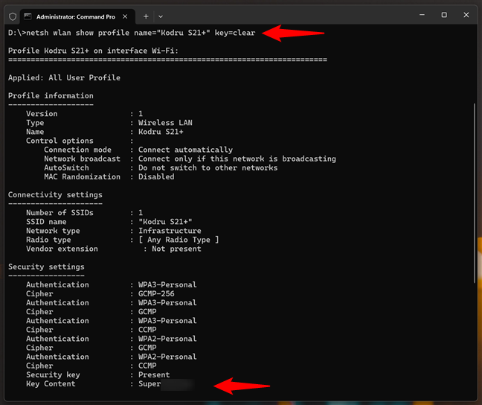Open a new tab with plus button

point(146,15)
